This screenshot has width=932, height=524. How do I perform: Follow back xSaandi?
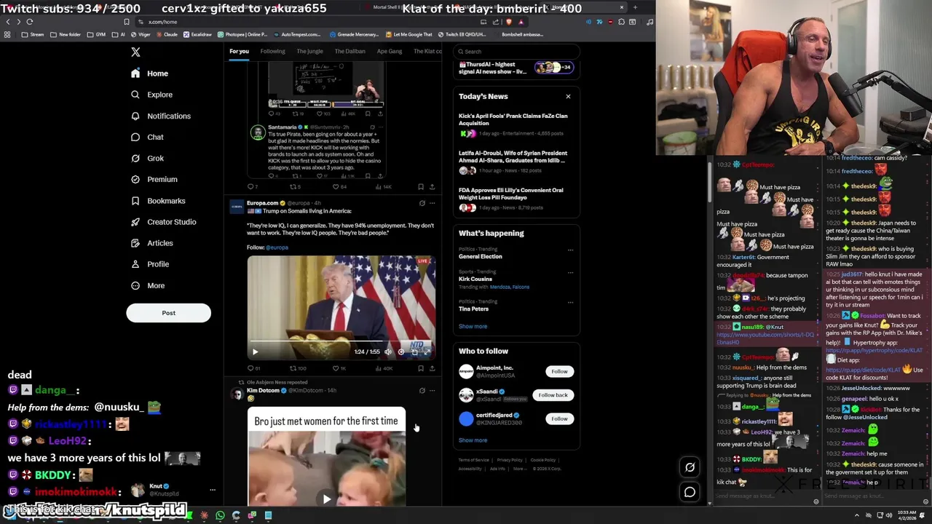click(553, 395)
